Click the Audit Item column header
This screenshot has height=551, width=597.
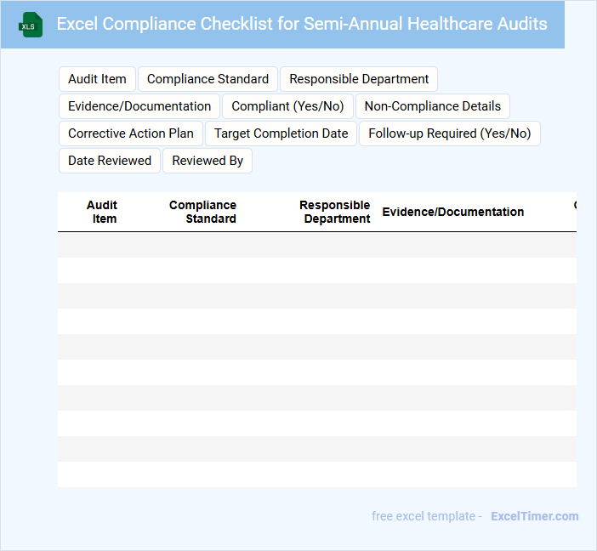102,212
